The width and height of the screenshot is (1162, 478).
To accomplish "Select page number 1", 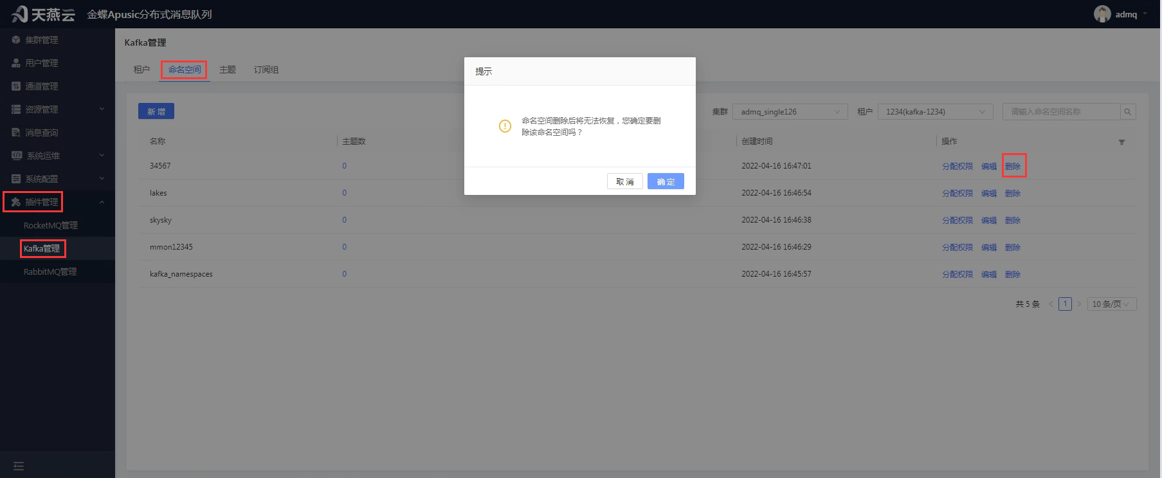I will 1065,304.
